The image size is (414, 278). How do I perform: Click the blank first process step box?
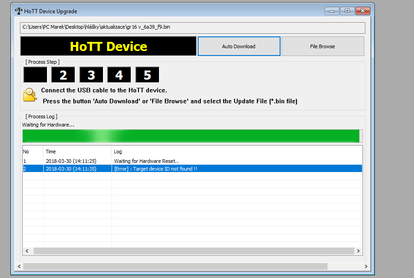tap(35, 75)
